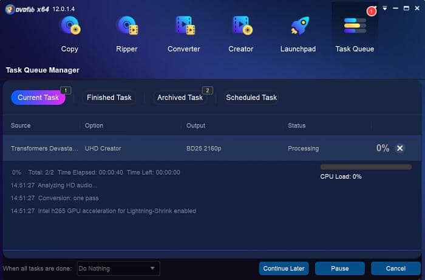Screen dimensions: 425x280
Task: Click the Pause button
Action: click(x=340, y=268)
